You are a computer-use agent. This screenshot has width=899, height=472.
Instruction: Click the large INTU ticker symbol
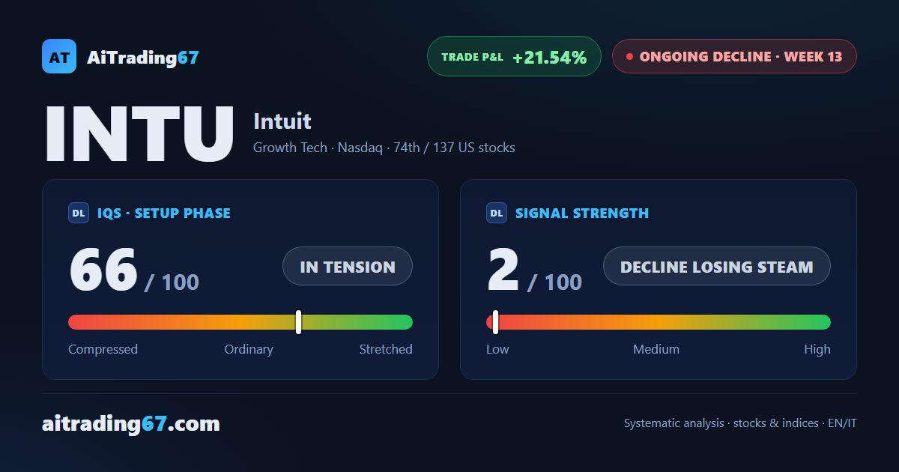[x=139, y=135]
